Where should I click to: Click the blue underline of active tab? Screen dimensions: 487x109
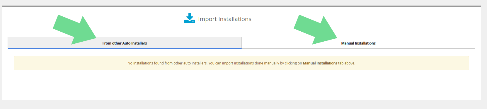[x=125, y=48]
